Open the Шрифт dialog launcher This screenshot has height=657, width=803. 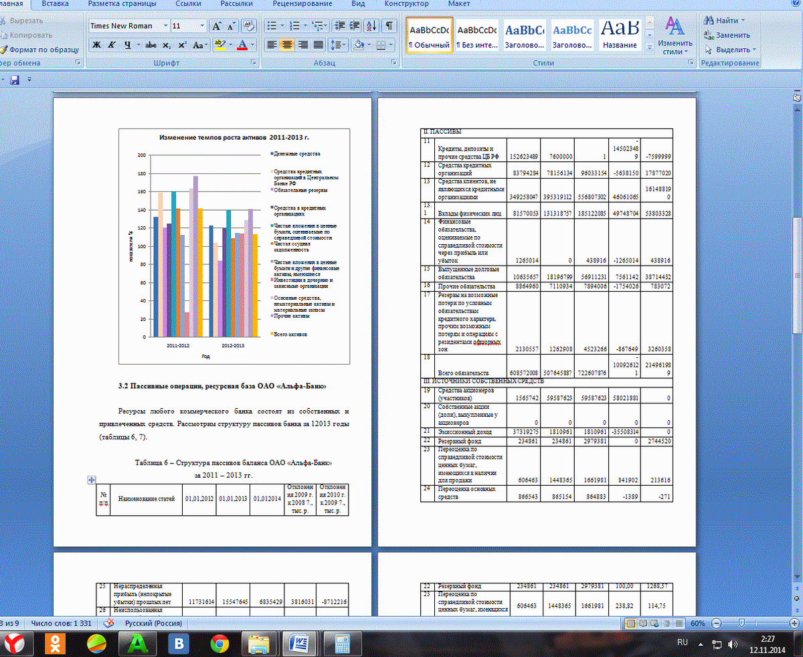point(254,63)
